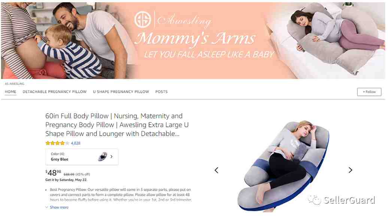Open the U SHAPE PREGNANCY PILLOW tab

click(121, 92)
